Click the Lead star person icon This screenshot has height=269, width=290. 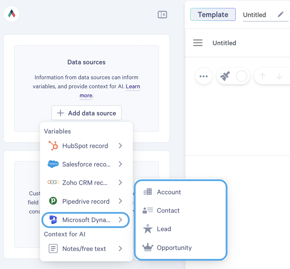click(x=147, y=229)
